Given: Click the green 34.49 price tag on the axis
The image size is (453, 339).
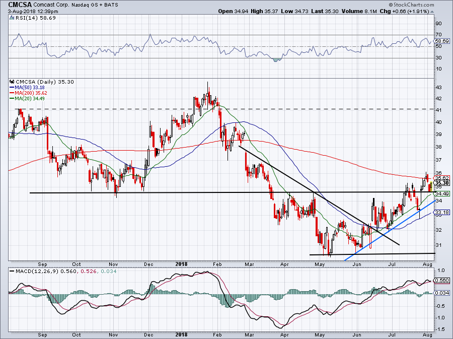Looking at the screenshot, I should (x=442, y=193).
